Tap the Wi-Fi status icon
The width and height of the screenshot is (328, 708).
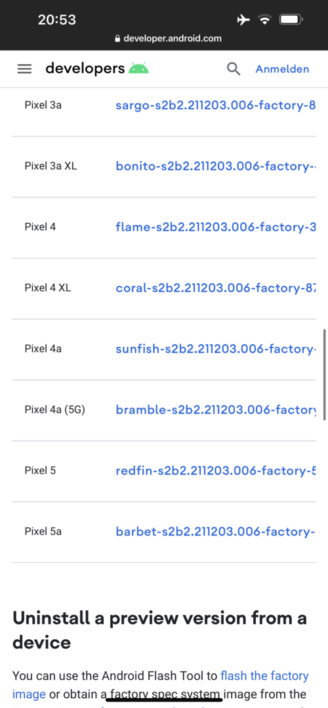[x=264, y=20]
